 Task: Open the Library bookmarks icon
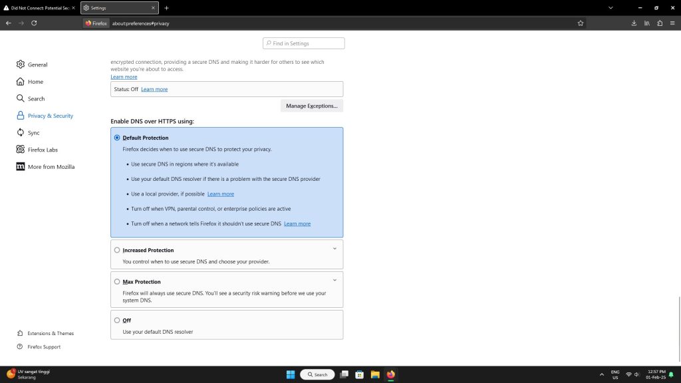[646, 23]
